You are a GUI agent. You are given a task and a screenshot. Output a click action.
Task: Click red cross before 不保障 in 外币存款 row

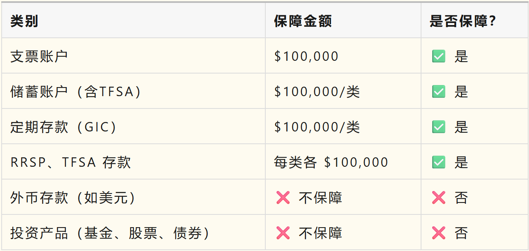point(283,198)
